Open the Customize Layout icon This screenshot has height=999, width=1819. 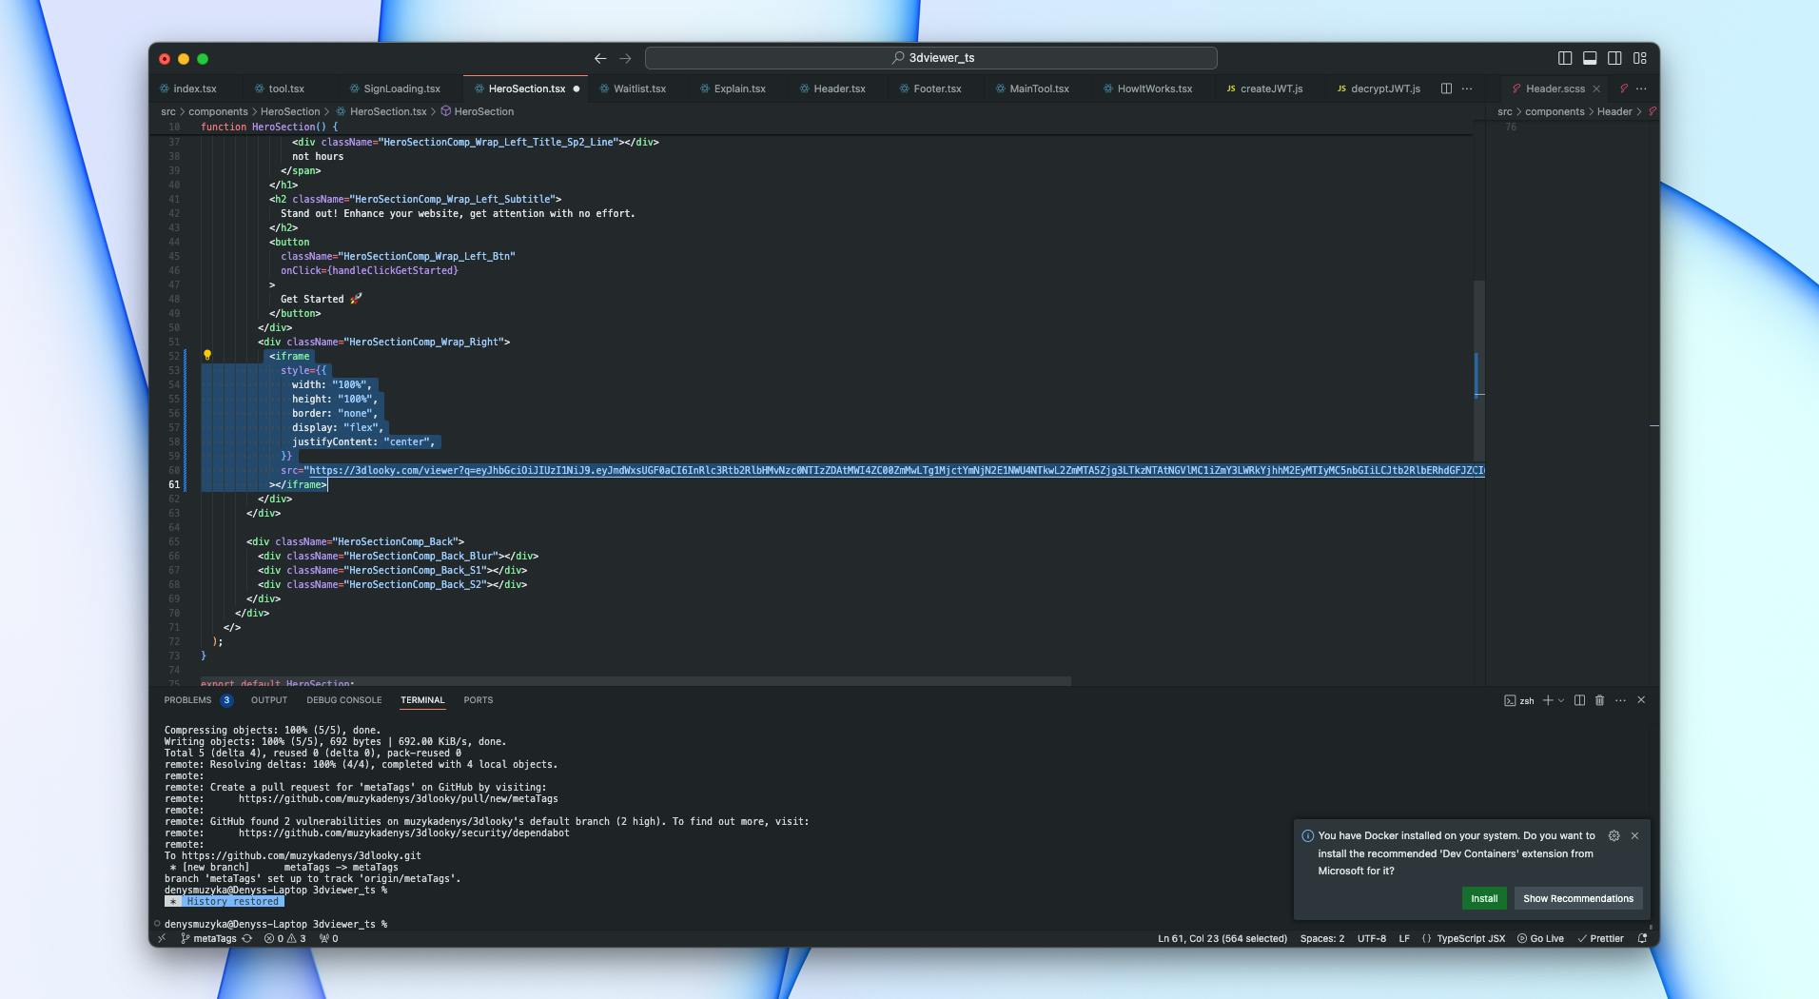tap(1640, 58)
